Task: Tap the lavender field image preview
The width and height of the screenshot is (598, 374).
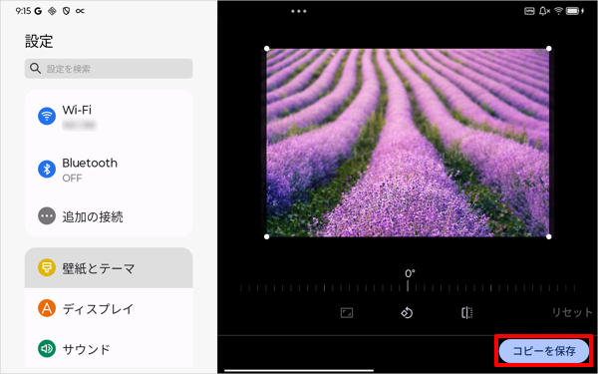Action: click(408, 143)
